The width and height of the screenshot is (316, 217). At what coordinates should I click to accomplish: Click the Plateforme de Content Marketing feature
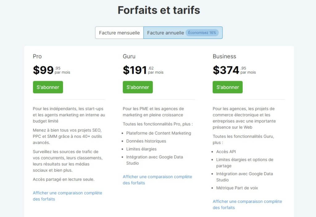tap(159, 133)
